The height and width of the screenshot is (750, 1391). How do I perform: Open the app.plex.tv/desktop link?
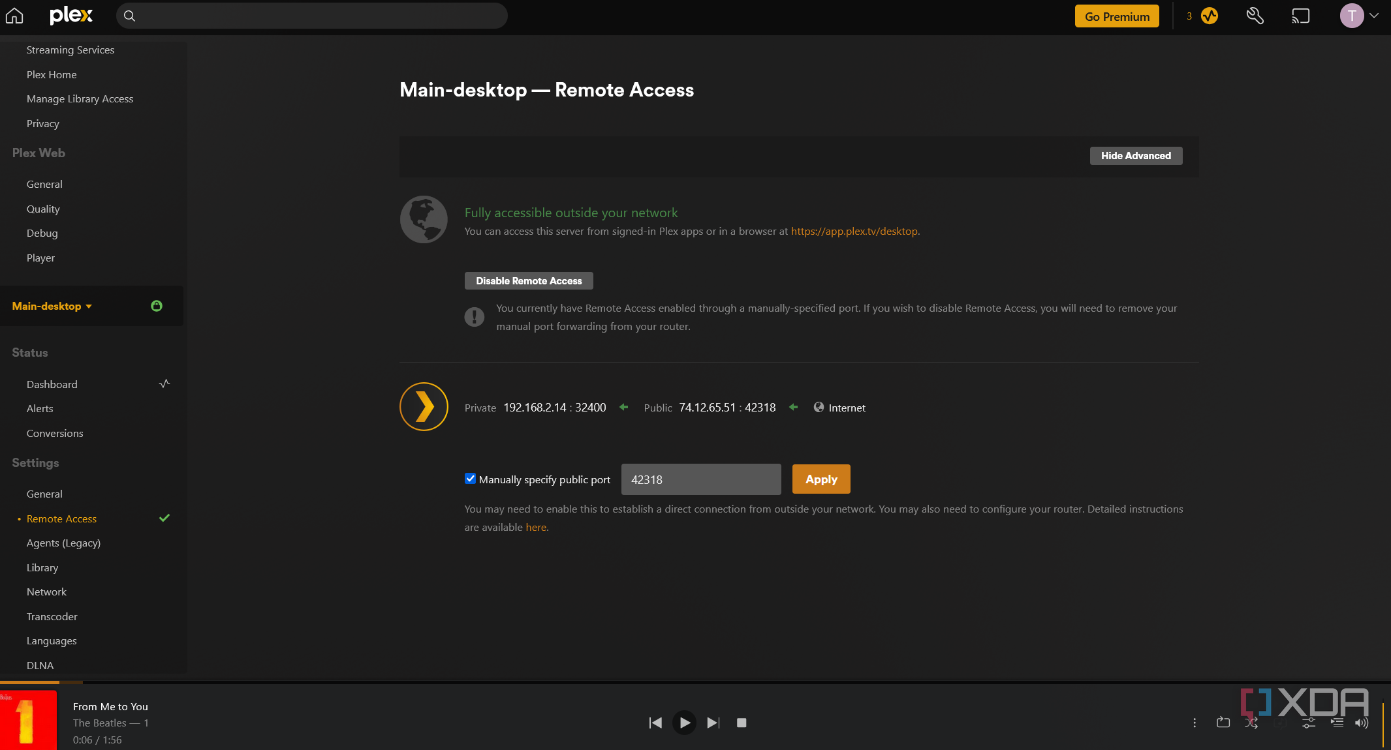coord(854,231)
